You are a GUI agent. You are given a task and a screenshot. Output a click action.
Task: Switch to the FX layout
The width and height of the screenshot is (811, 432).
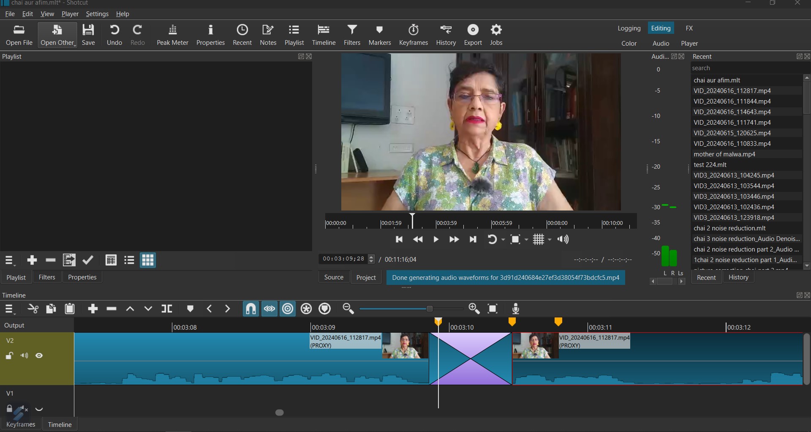pyautogui.click(x=689, y=28)
